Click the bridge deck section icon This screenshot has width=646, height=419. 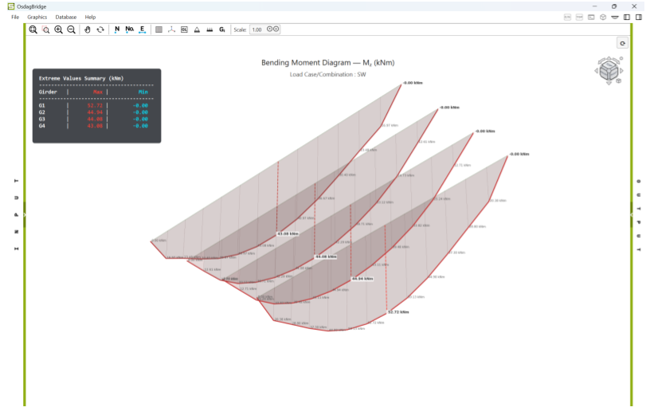click(x=615, y=18)
